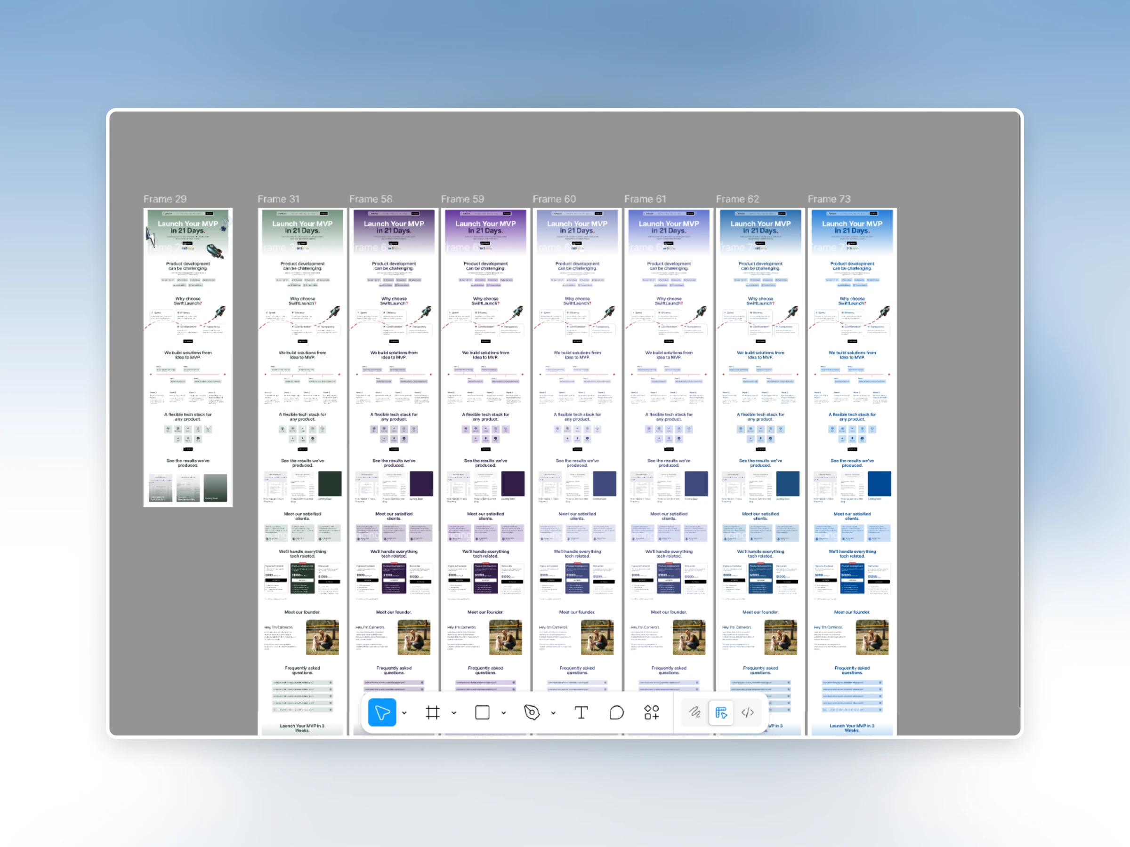Expand Rectangle shape tools chevron
The height and width of the screenshot is (847, 1130).
tap(503, 713)
